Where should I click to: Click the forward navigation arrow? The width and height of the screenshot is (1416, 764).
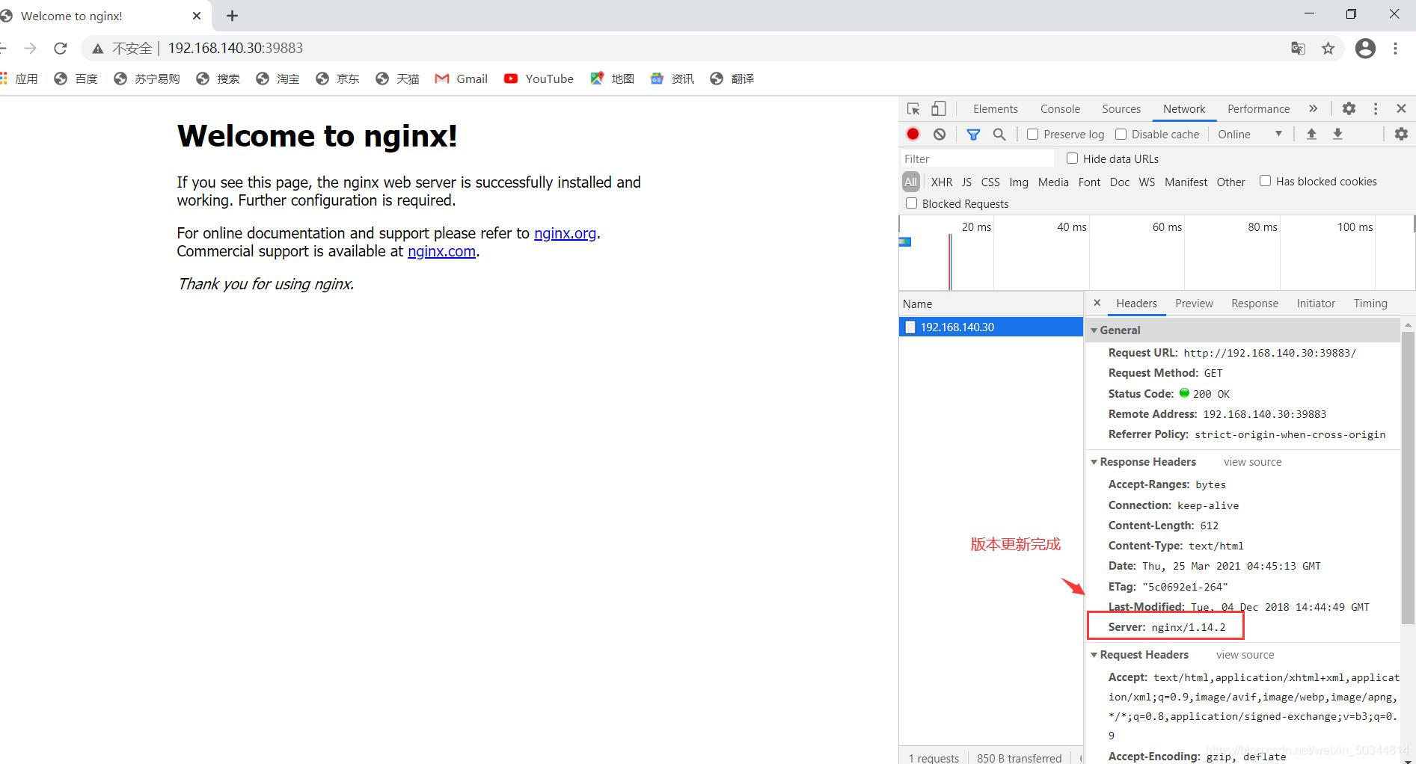click(x=30, y=49)
